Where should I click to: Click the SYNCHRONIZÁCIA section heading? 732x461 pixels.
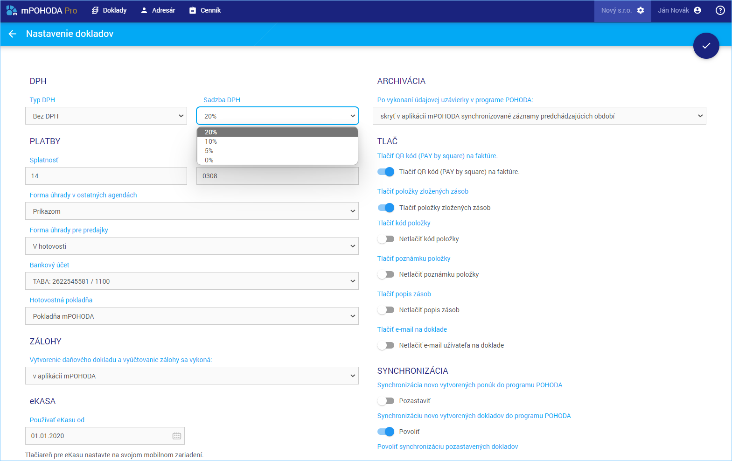tap(413, 371)
